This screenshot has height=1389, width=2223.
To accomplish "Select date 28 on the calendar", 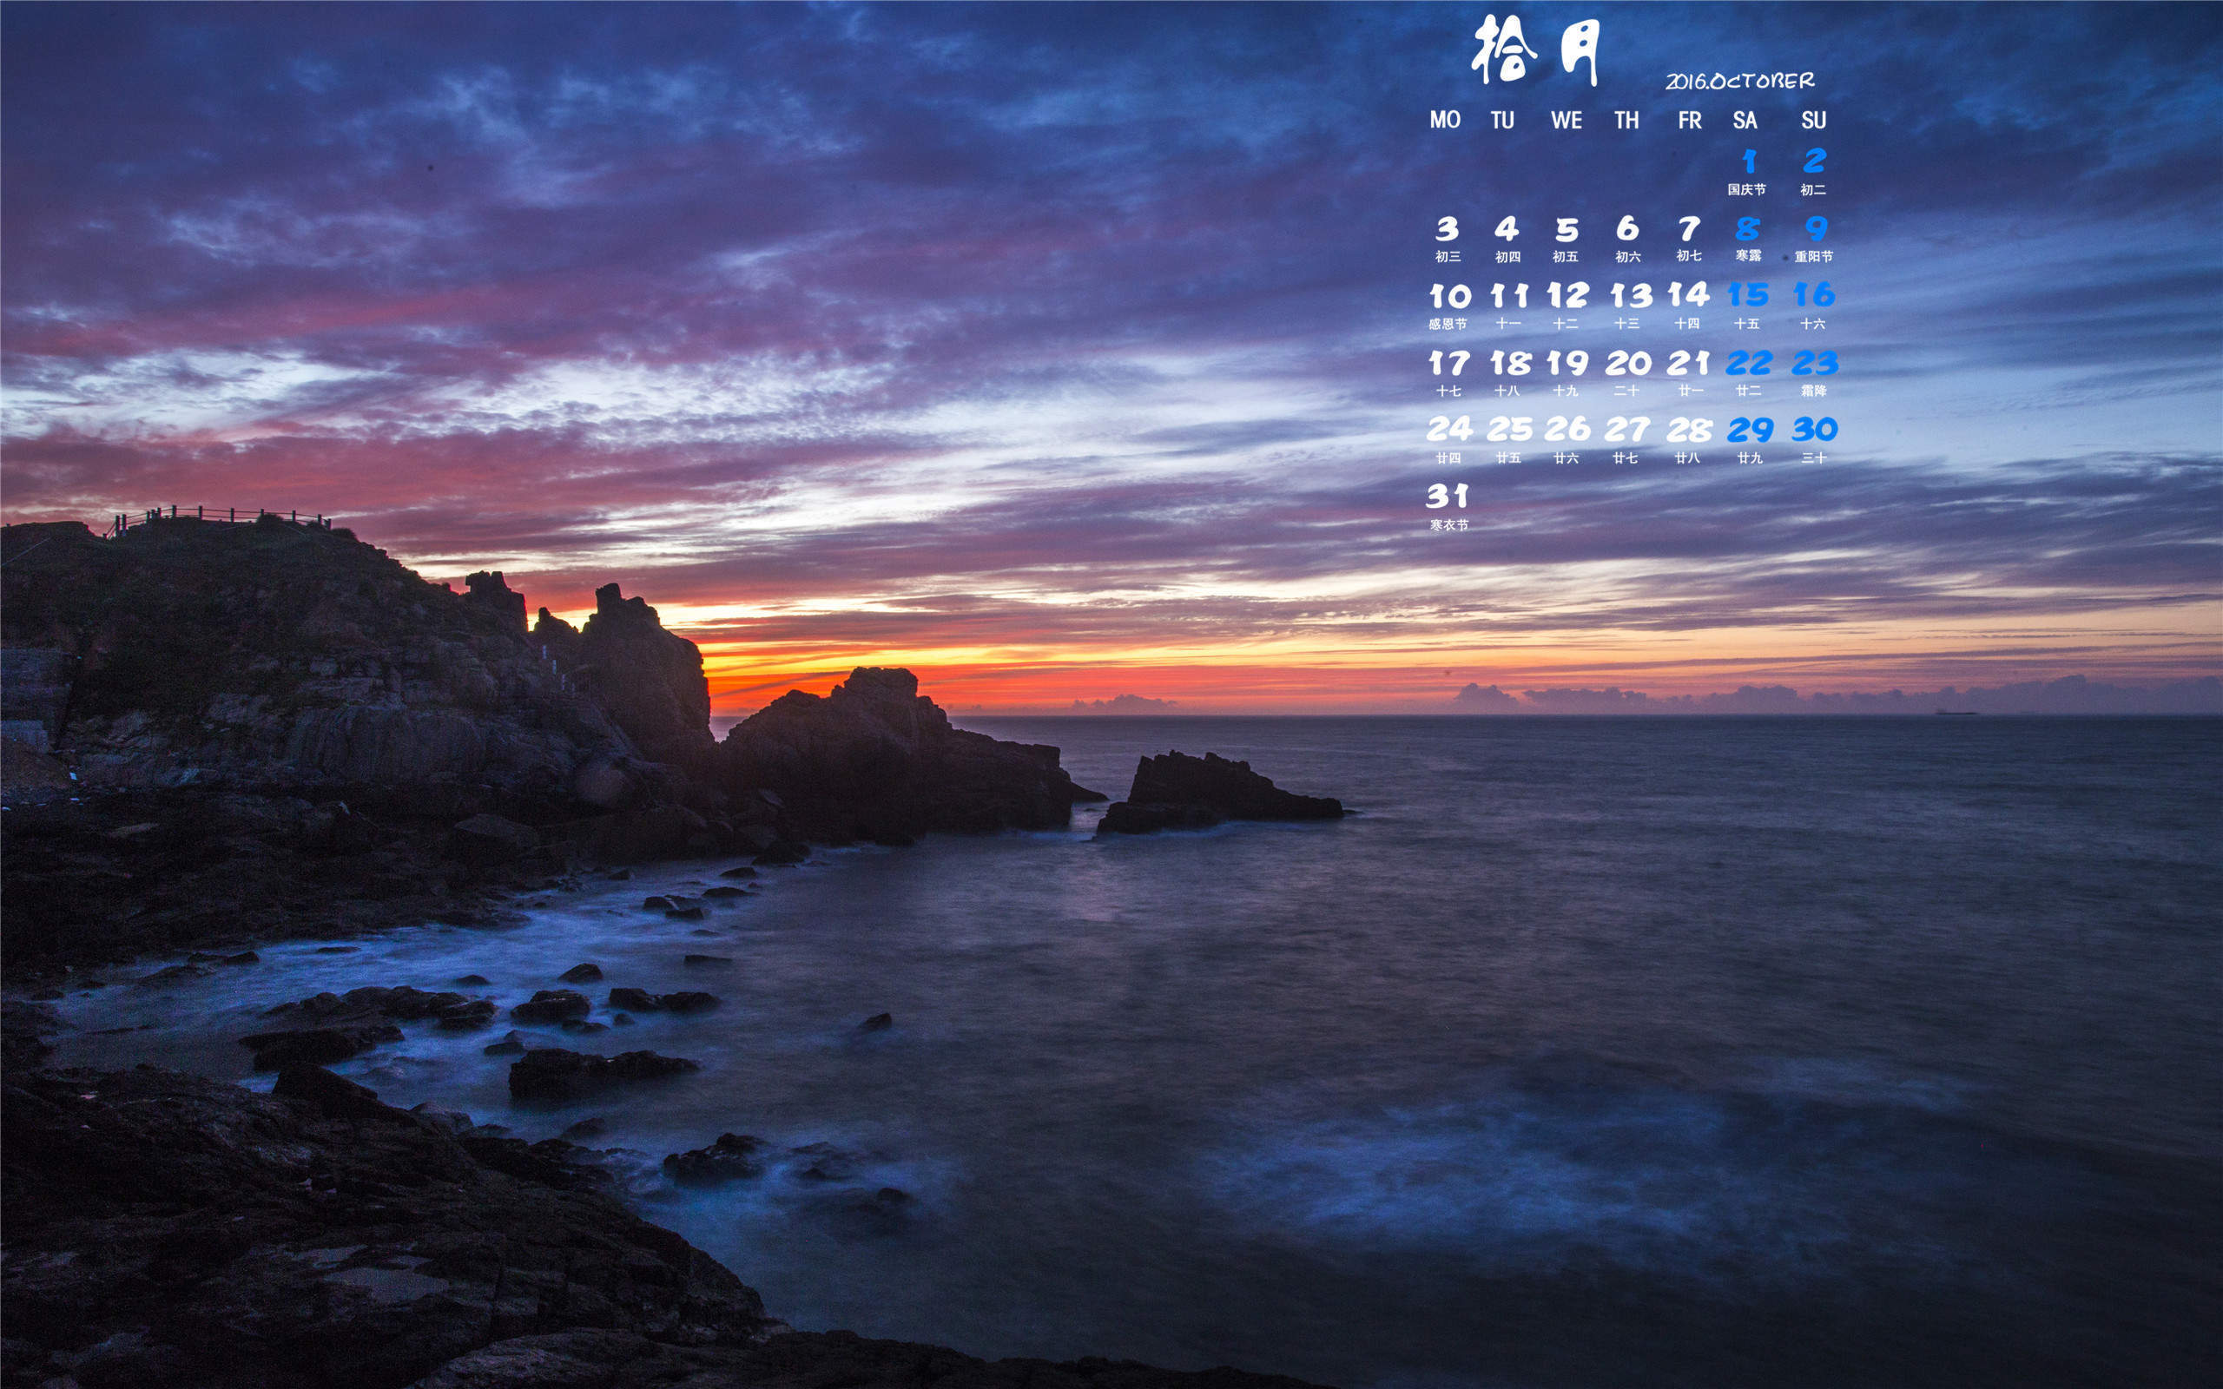I will coord(1689,430).
